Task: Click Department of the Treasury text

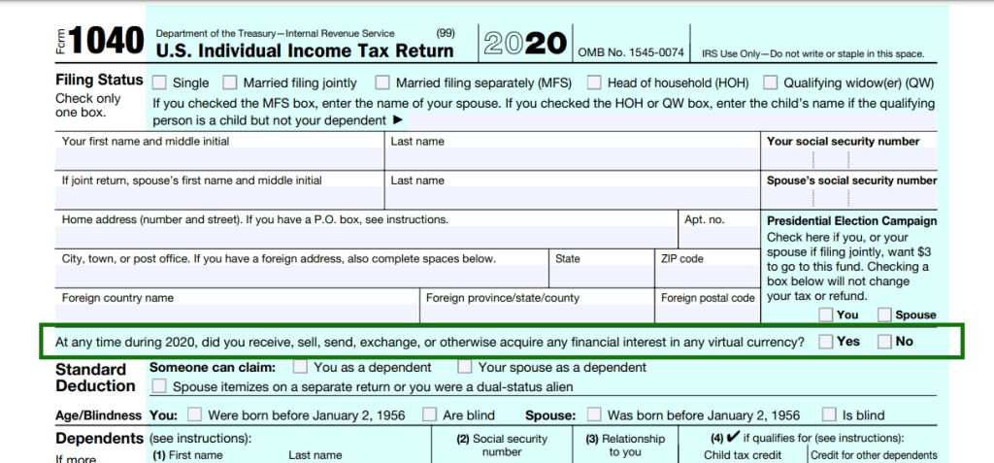Action: coord(275,34)
